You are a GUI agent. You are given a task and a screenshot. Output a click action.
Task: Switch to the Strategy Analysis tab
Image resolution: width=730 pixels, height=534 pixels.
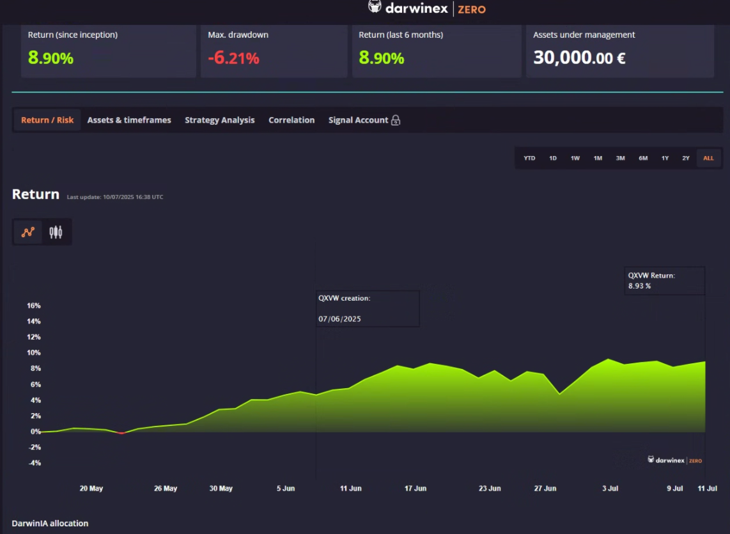pos(220,120)
